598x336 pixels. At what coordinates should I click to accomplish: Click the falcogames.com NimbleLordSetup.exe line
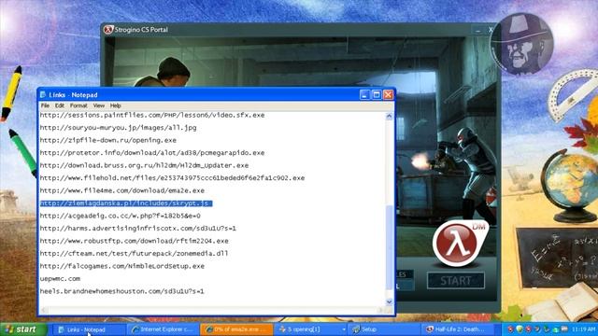(122, 266)
